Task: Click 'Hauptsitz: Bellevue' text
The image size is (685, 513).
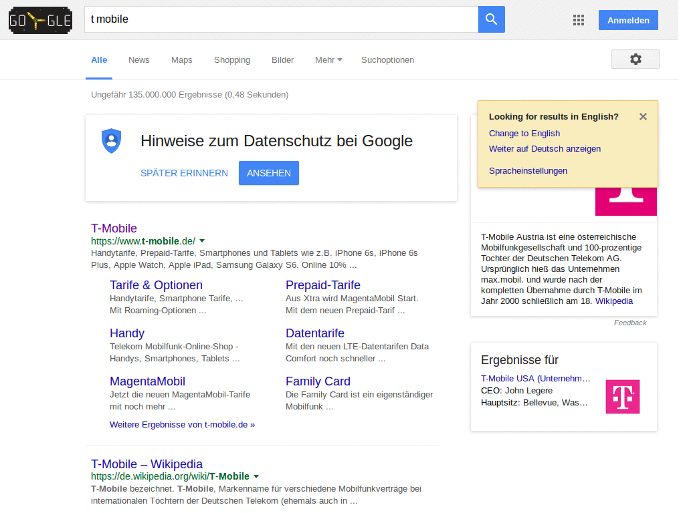Action: [520, 403]
